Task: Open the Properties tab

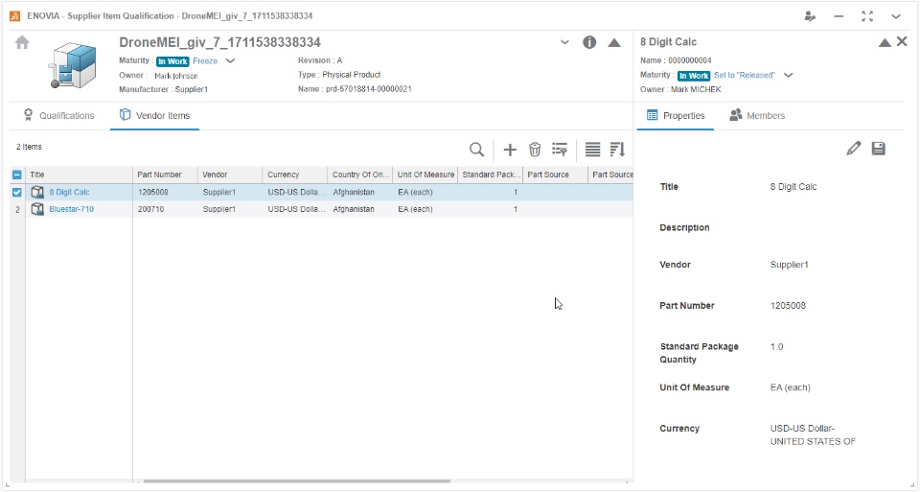Action: tap(676, 116)
